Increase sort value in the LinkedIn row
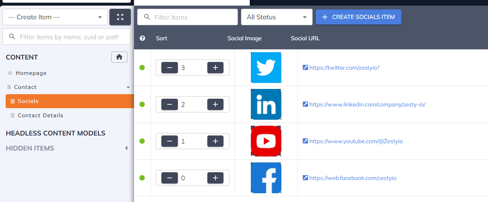Image resolution: width=488 pixels, height=202 pixels. pos(215,104)
